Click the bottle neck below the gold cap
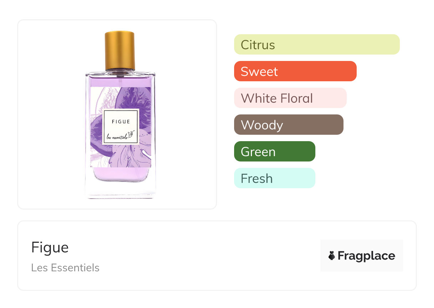Screen dimensions: 434x308 coord(120,72)
